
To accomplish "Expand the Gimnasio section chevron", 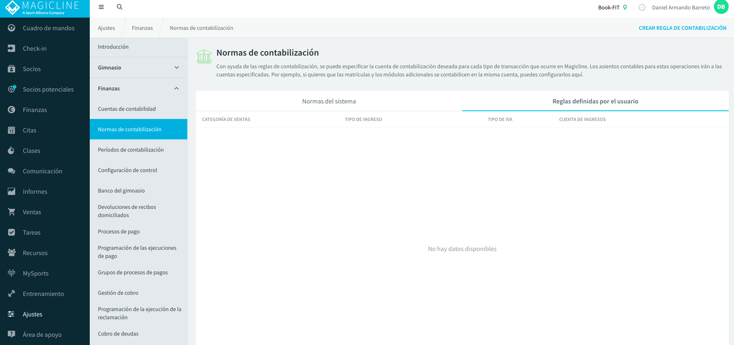I will [x=177, y=67].
